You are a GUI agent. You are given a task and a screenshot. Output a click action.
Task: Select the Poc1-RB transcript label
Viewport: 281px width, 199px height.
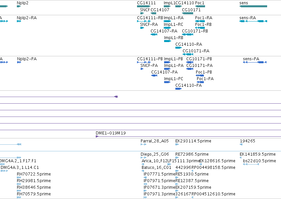tap(203, 25)
